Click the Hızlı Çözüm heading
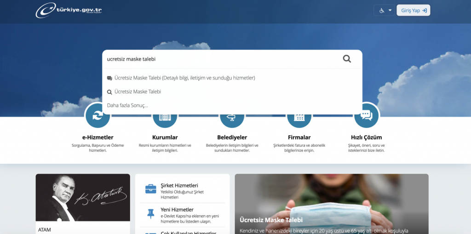The width and height of the screenshot is (471, 234). [x=366, y=137]
